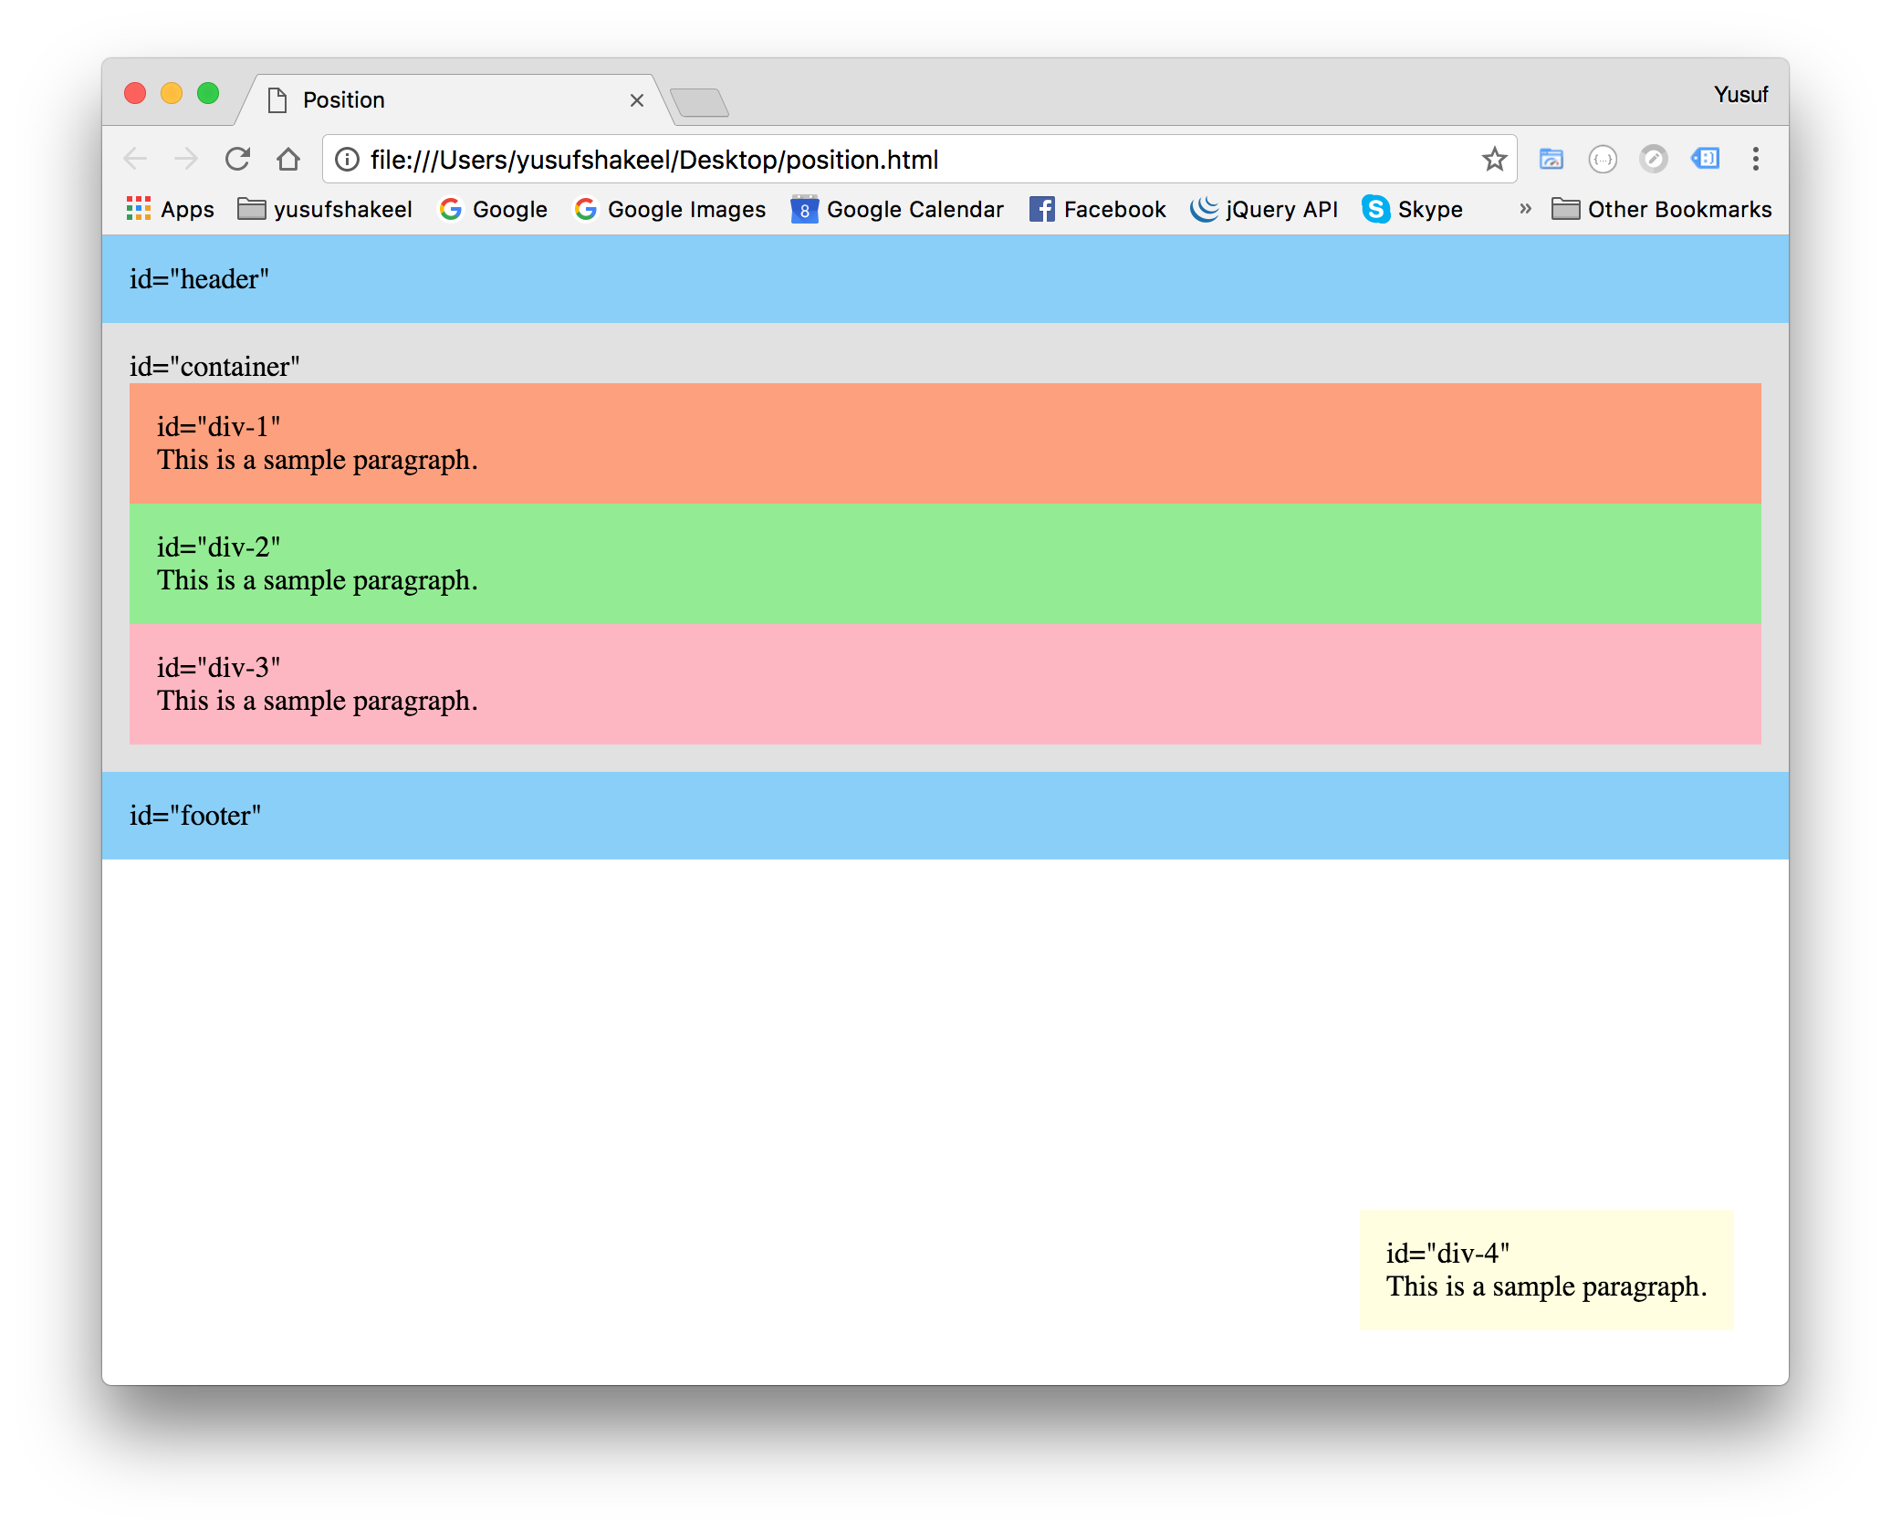Click the id="div-3" text

(x=218, y=668)
